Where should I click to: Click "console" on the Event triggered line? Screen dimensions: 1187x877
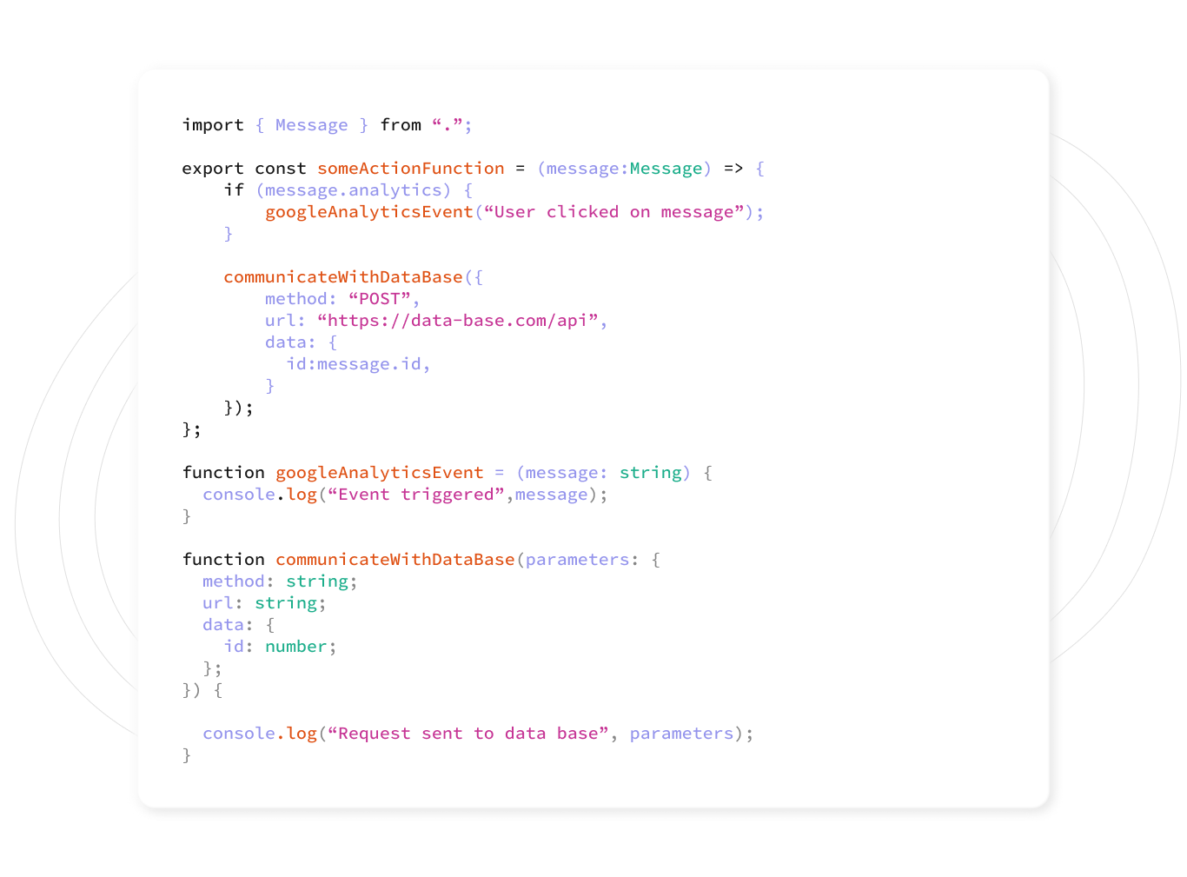[x=239, y=495]
